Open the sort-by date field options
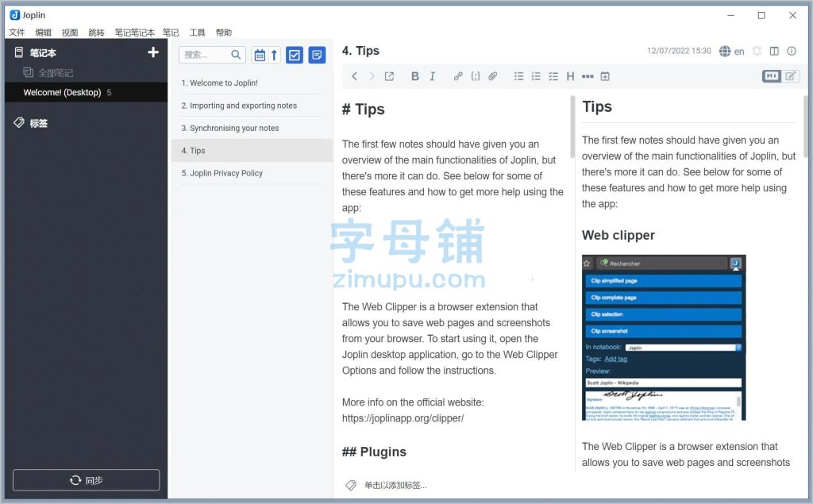This screenshot has height=504, width=813. (260, 55)
